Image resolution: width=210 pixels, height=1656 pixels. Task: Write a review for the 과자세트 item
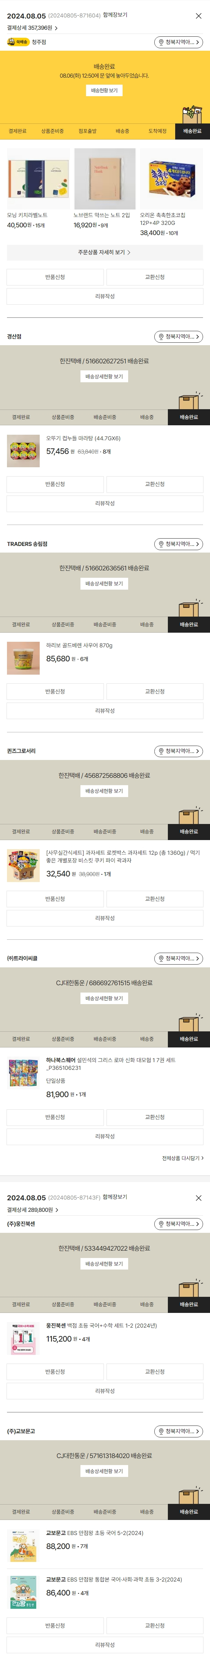105,918
